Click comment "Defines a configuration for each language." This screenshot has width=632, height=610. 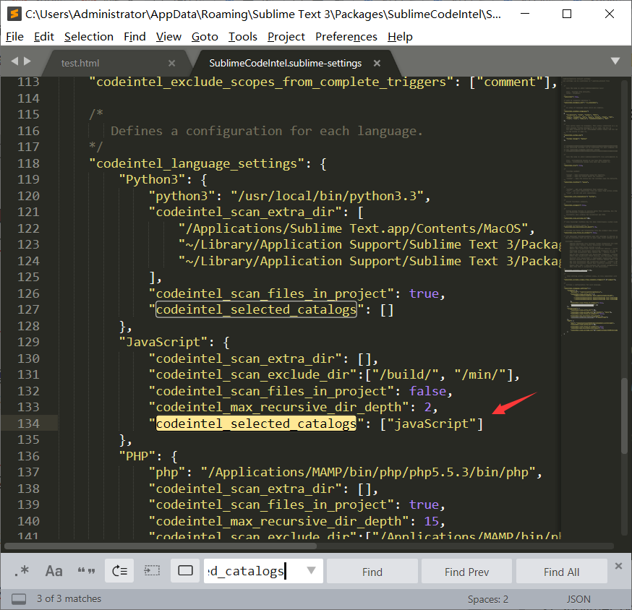pyautogui.click(x=267, y=132)
